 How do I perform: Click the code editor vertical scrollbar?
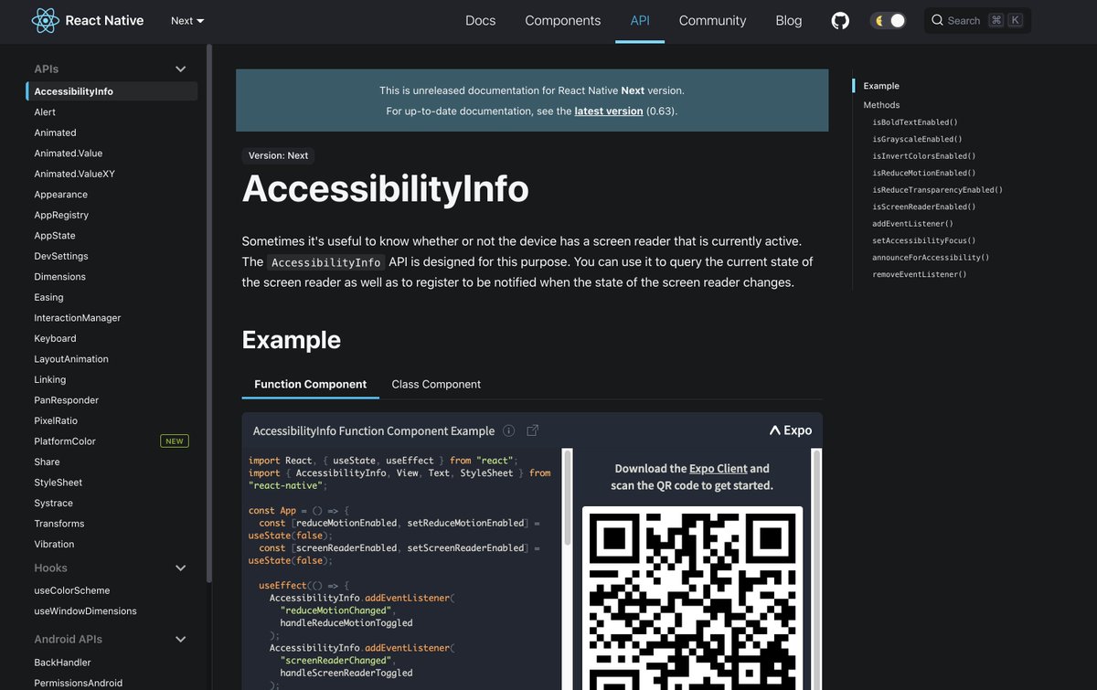[567, 496]
